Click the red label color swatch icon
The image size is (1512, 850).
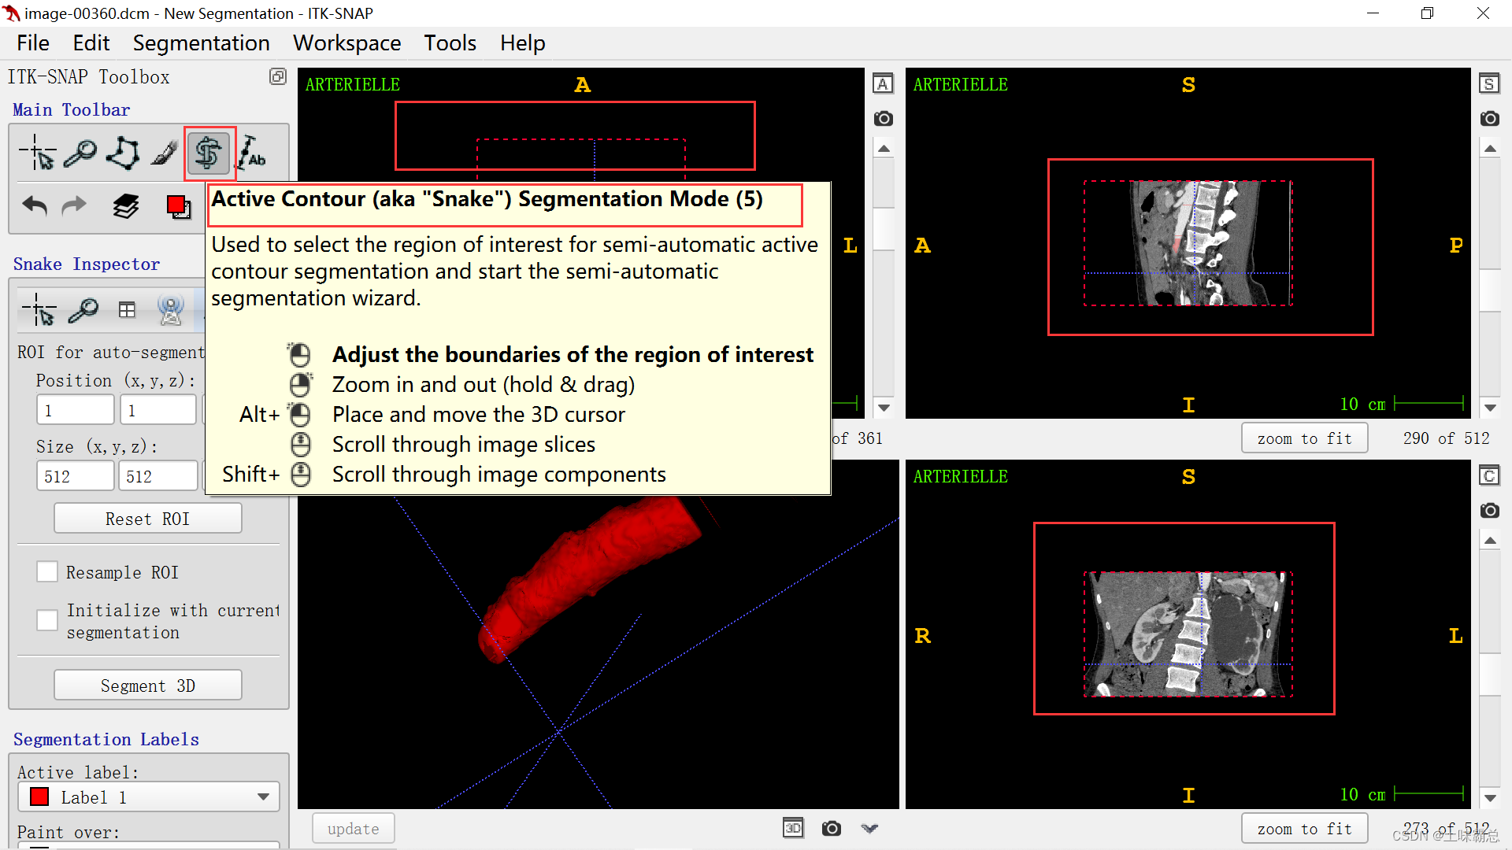coord(178,206)
